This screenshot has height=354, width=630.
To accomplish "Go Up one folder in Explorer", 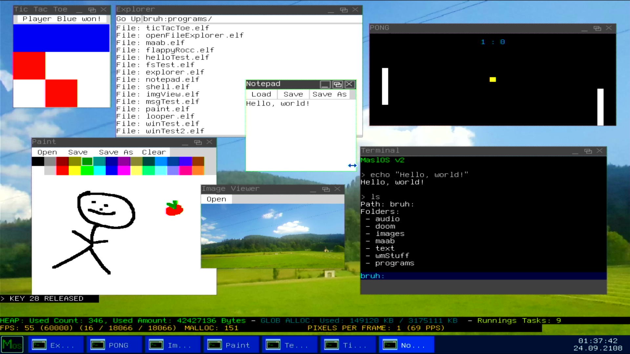I will pos(129,19).
